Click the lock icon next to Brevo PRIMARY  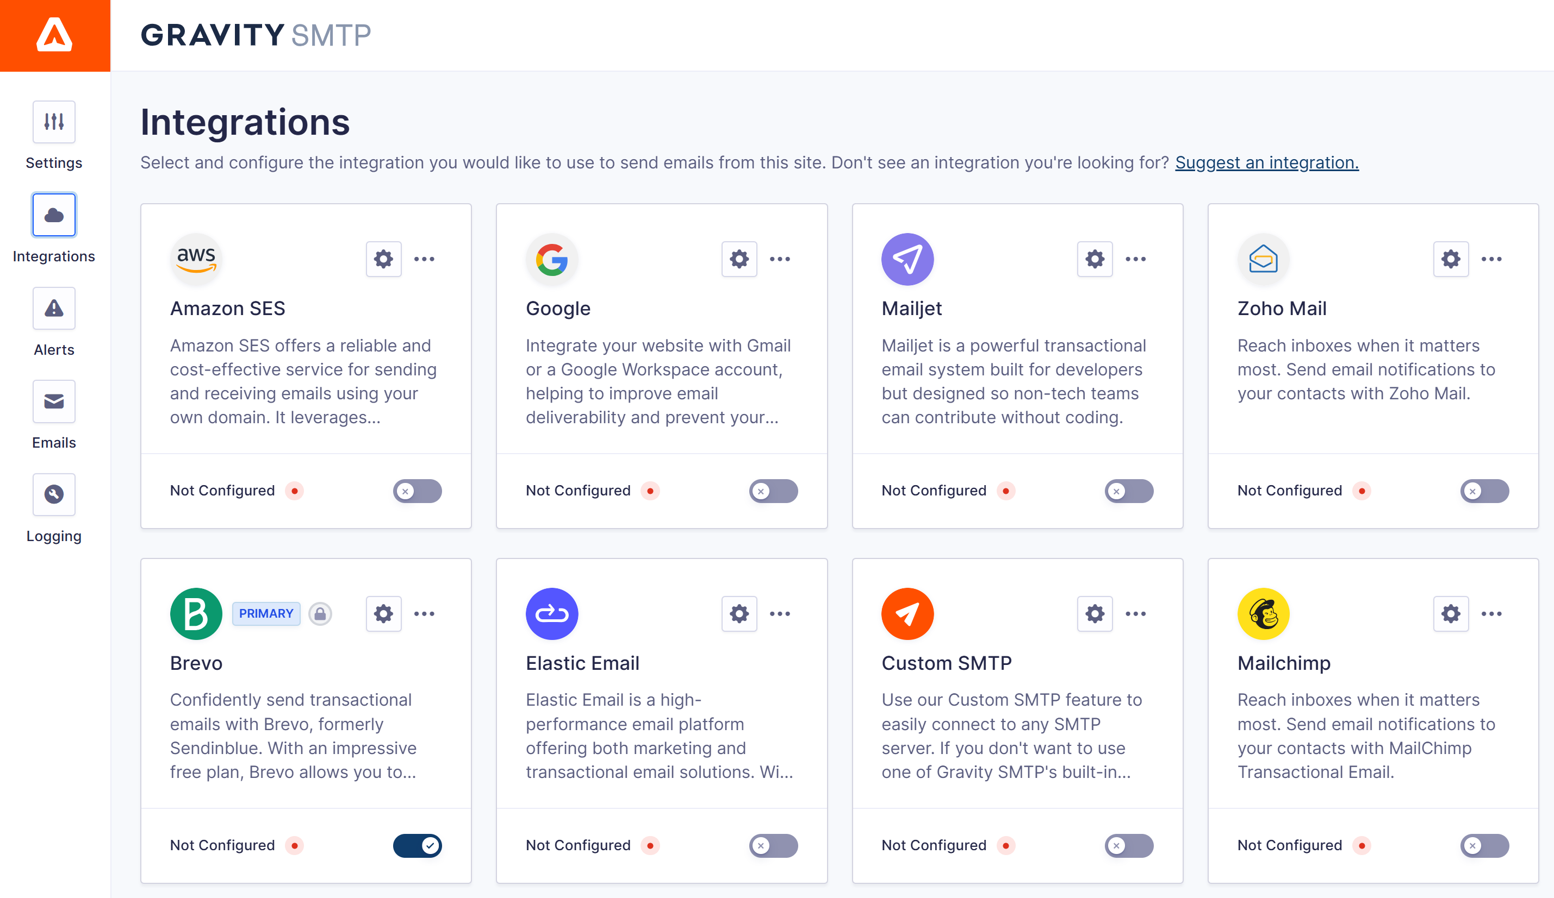pyautogui.click(x=320, y=613)
